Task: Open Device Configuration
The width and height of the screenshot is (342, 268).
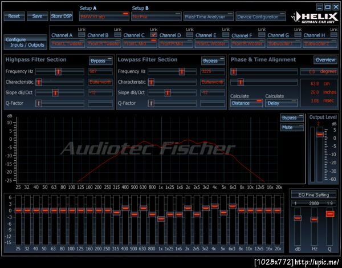Action: click(260, 17)
